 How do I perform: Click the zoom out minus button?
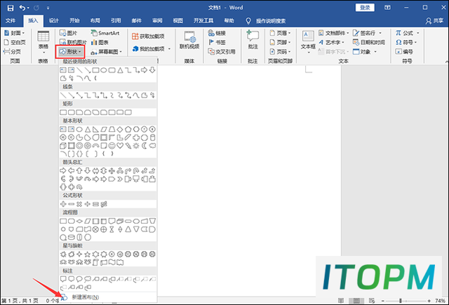(383, 301)
